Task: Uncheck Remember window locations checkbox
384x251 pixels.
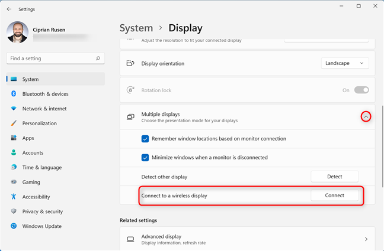Action: point(145,139)
